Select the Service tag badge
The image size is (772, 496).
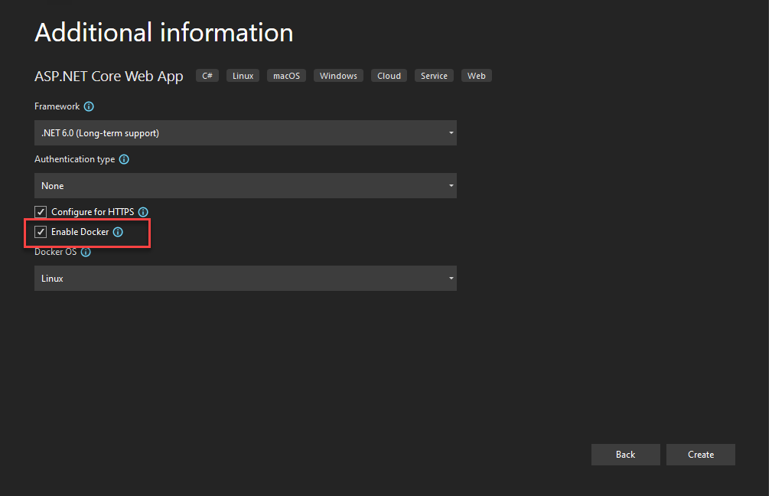click(434, 75)
